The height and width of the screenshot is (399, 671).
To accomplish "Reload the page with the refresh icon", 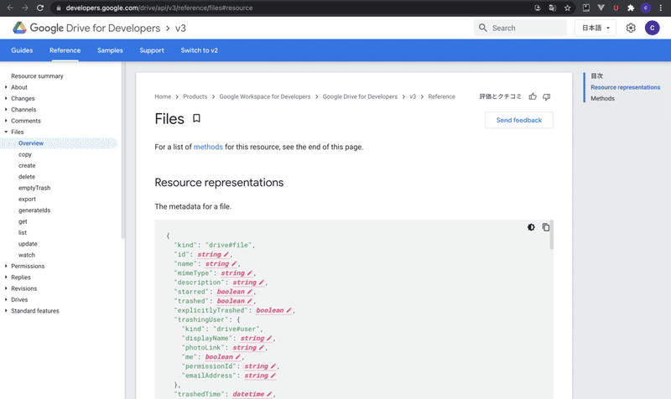I will pyautogui.click(x=39, y=8).
